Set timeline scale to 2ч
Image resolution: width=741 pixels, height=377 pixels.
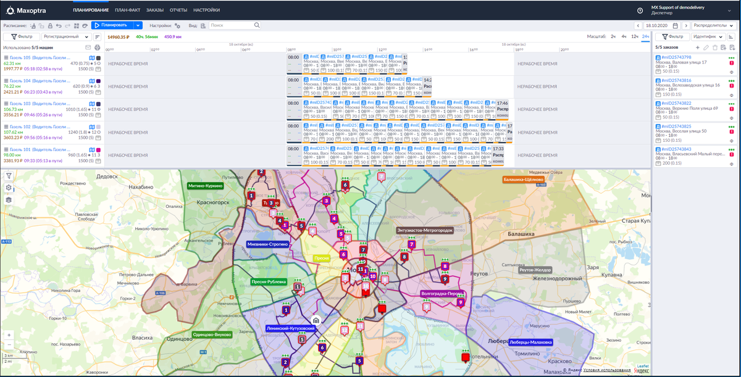tap(613, 37)
